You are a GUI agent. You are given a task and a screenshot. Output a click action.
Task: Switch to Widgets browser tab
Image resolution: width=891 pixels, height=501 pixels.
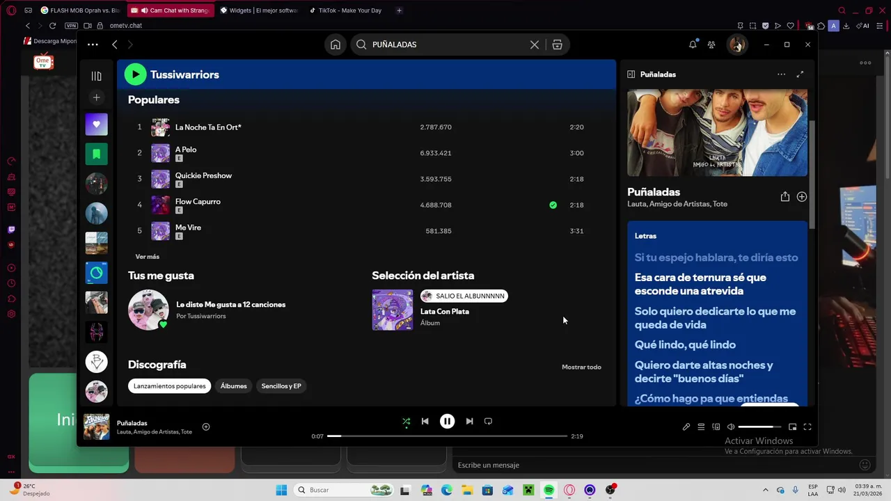click(x=258, y=10)
